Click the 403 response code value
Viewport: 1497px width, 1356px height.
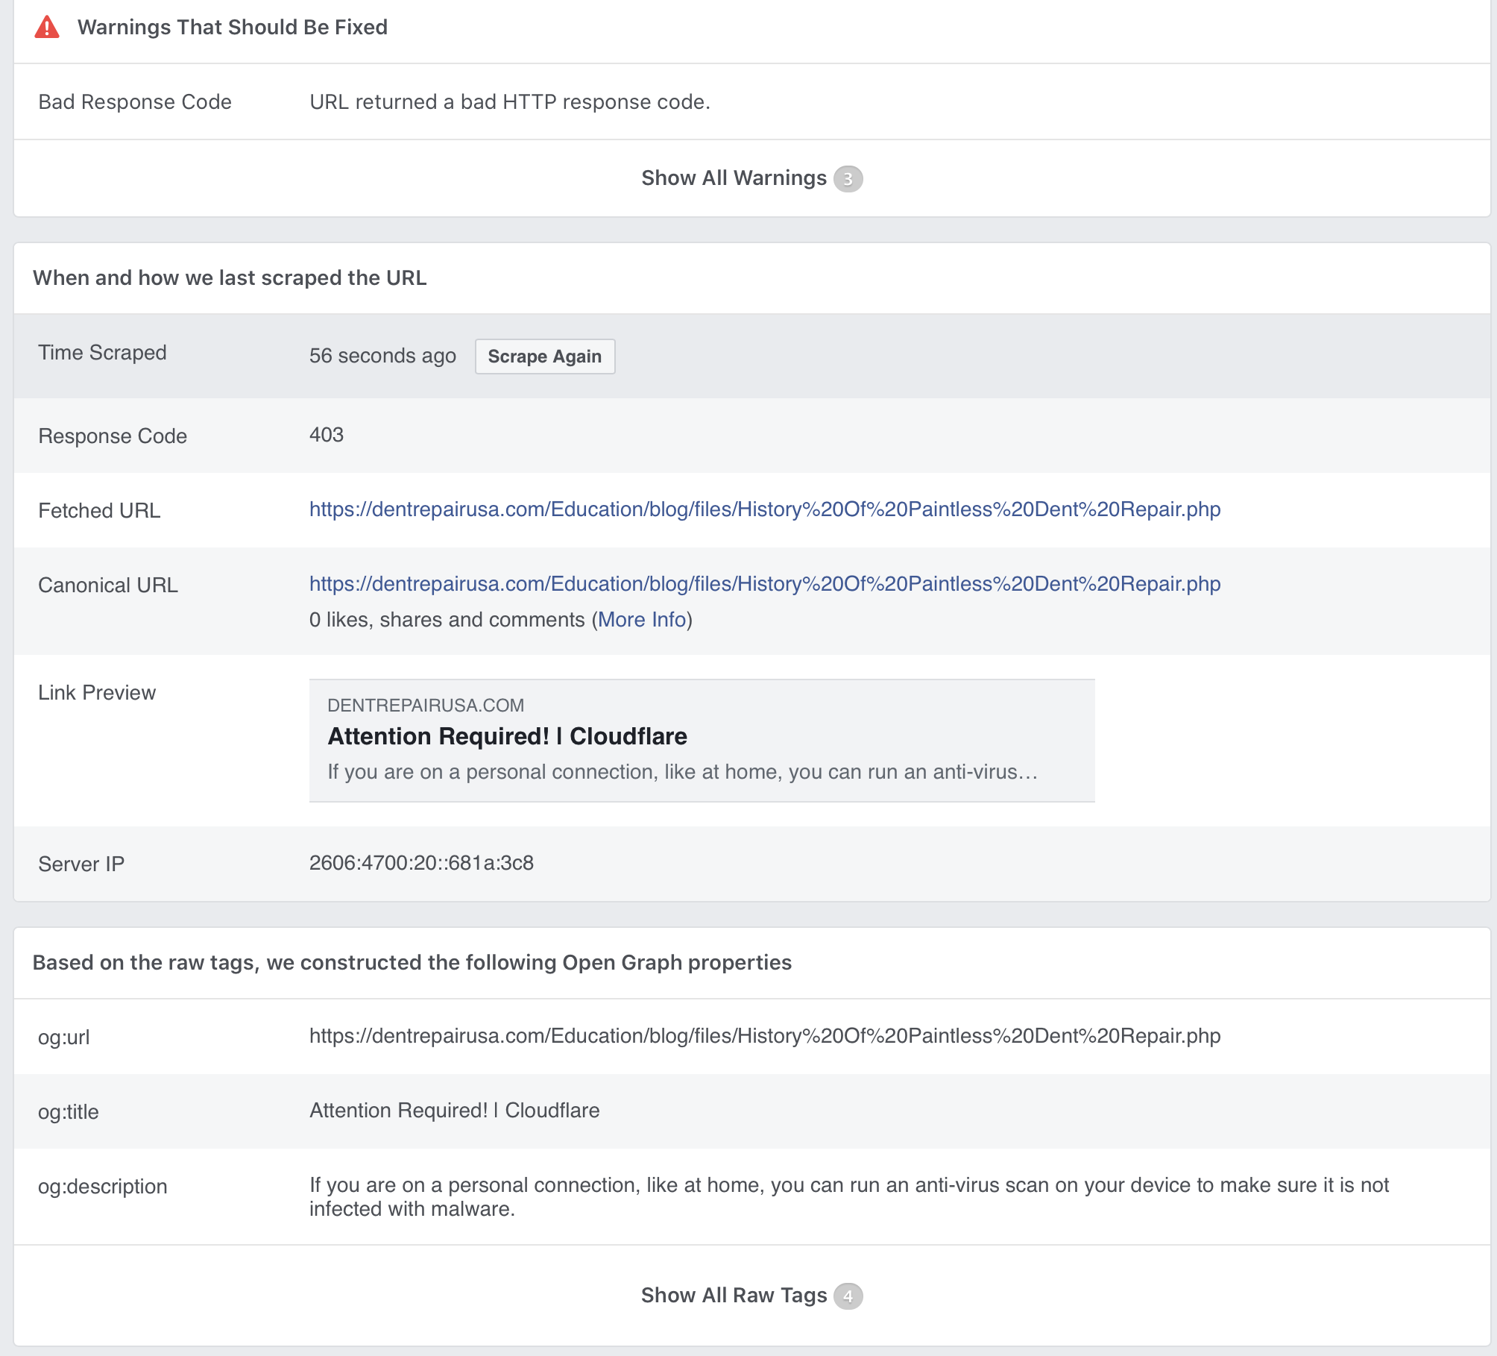(327, 435)
